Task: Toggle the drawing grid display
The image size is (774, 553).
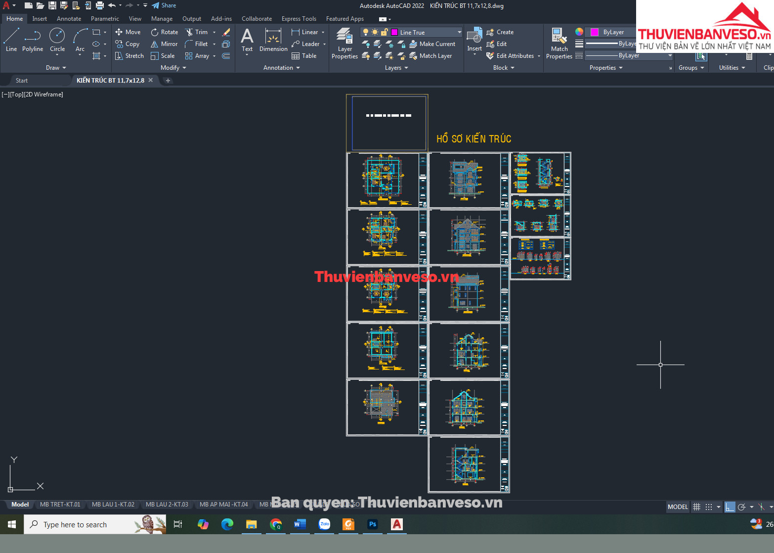Action: click(x=696, y=507)
